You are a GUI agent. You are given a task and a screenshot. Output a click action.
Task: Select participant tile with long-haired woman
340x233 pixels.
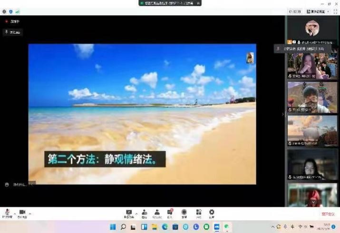[312, 64]
